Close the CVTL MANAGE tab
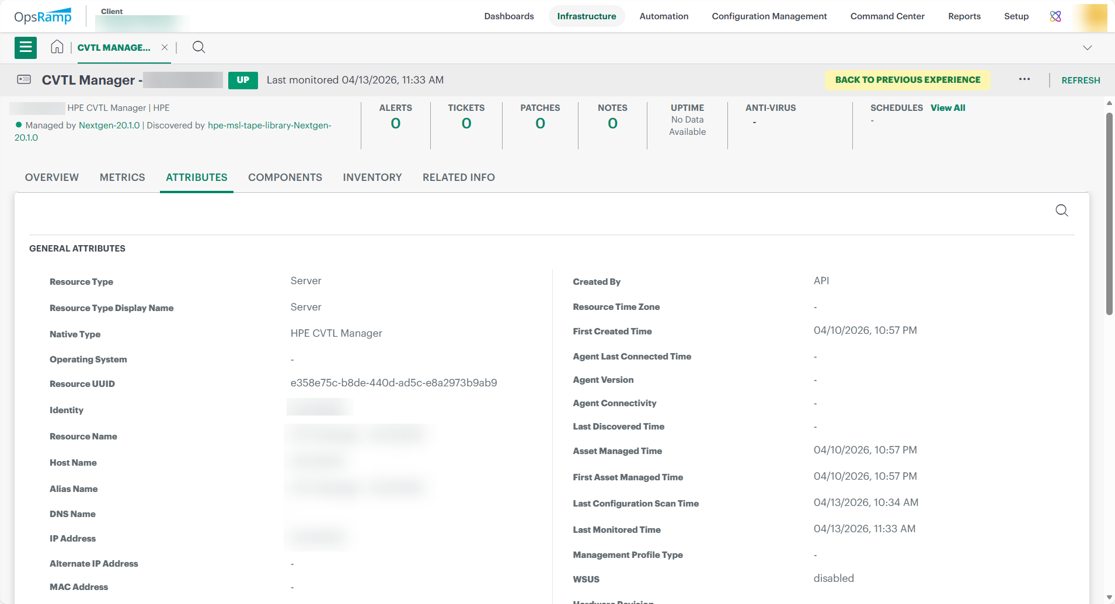This screenshot has height=604, width=1115. click(165, 47)
